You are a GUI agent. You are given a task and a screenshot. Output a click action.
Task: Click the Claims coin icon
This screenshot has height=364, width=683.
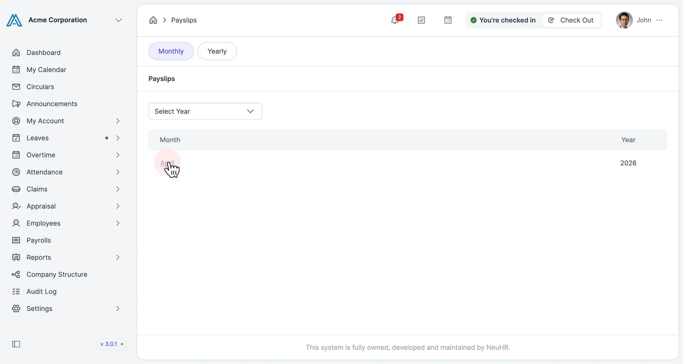tap(16, 189)
